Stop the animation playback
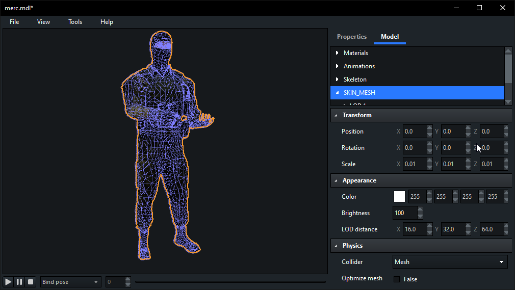Image resolution: width=515 pixels, height=290 pixels. coord(31,282)
